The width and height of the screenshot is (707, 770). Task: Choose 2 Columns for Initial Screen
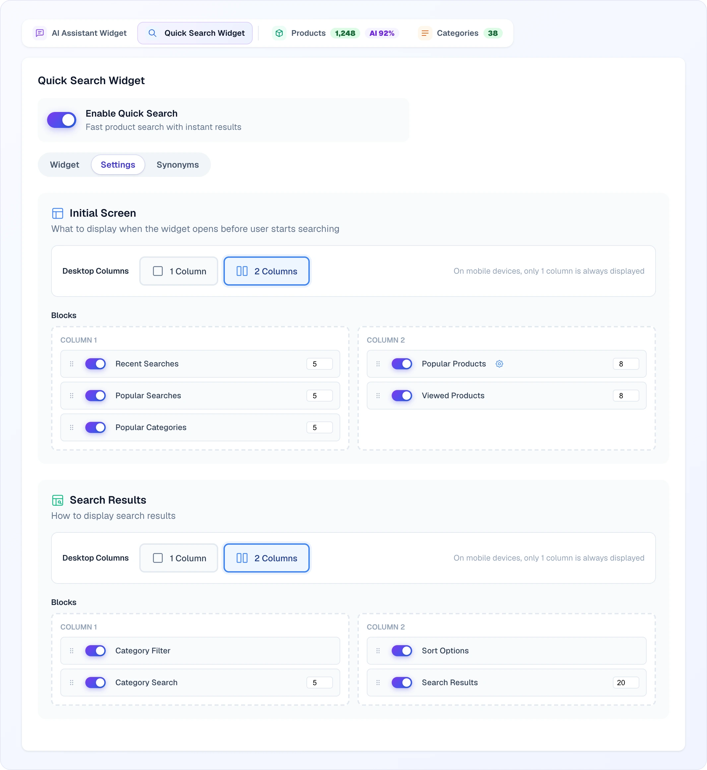pos(267,271)
